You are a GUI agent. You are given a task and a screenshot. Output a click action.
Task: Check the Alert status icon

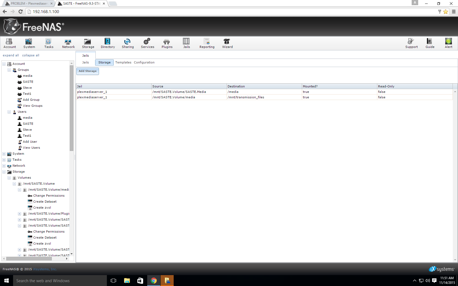(x=448, y=43)
